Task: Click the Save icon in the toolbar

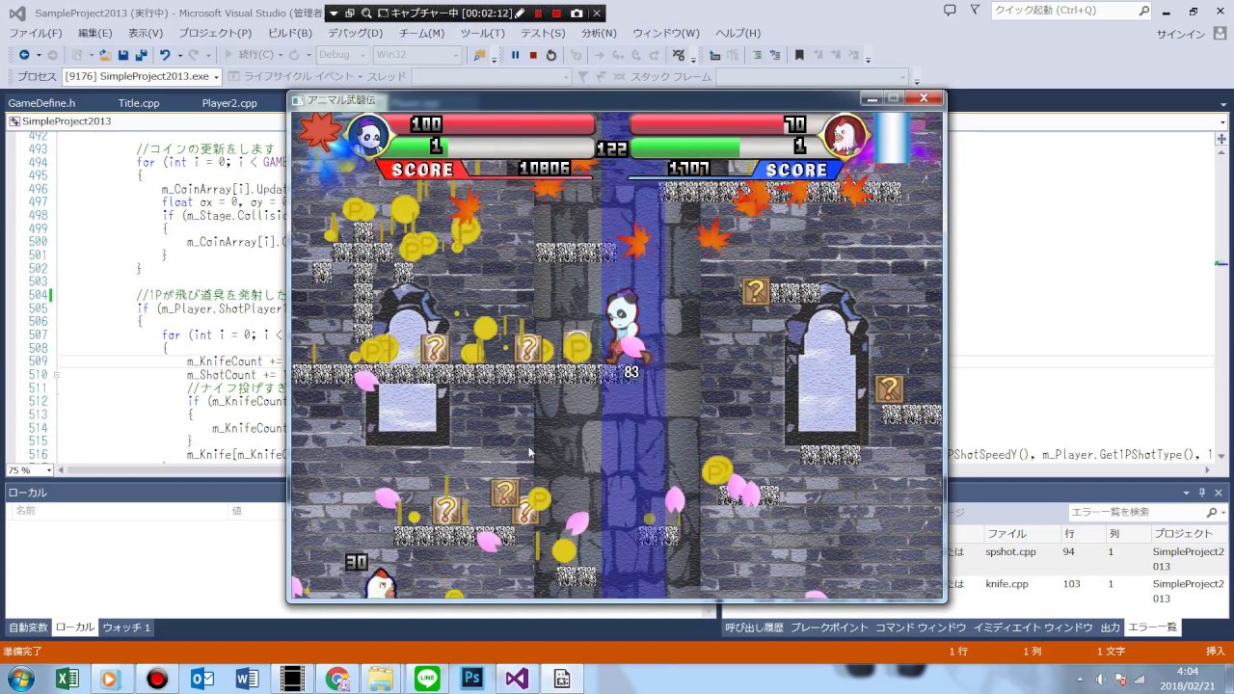Action: pyautogui.click(x=123, y=55)
